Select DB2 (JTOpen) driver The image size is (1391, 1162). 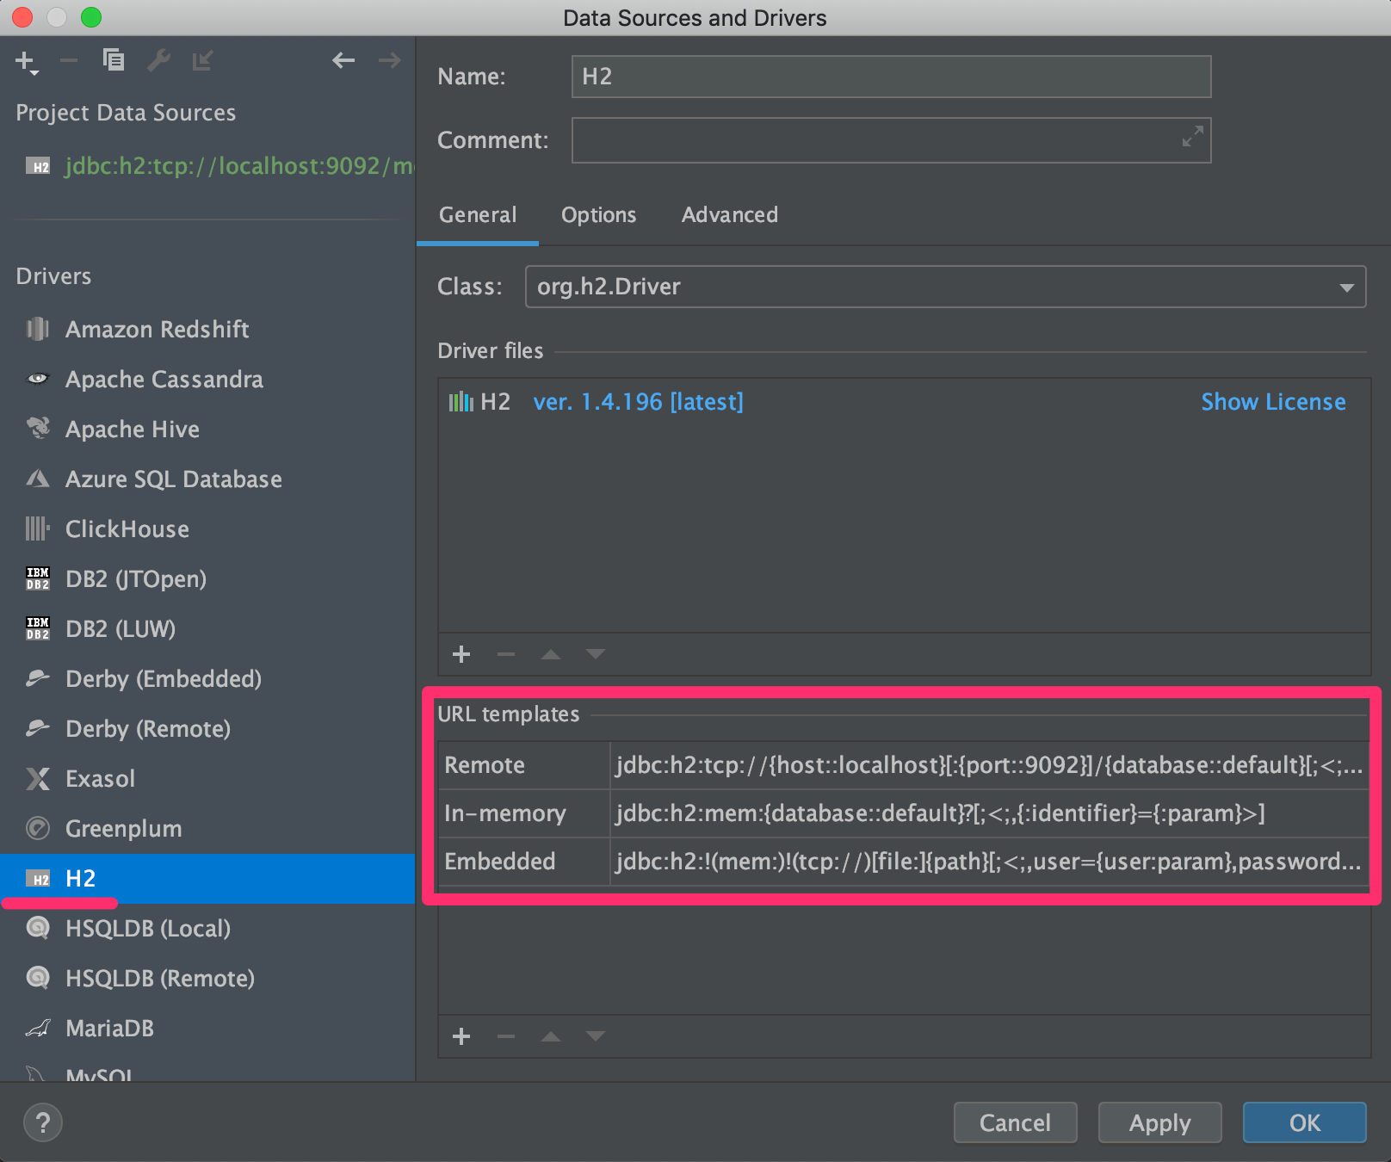[207, 579]
